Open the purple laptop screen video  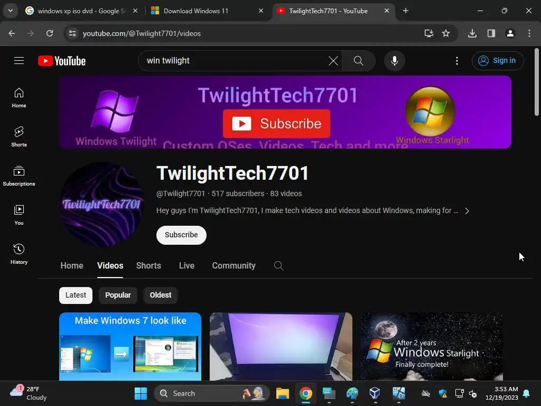(x=281, y=347)
